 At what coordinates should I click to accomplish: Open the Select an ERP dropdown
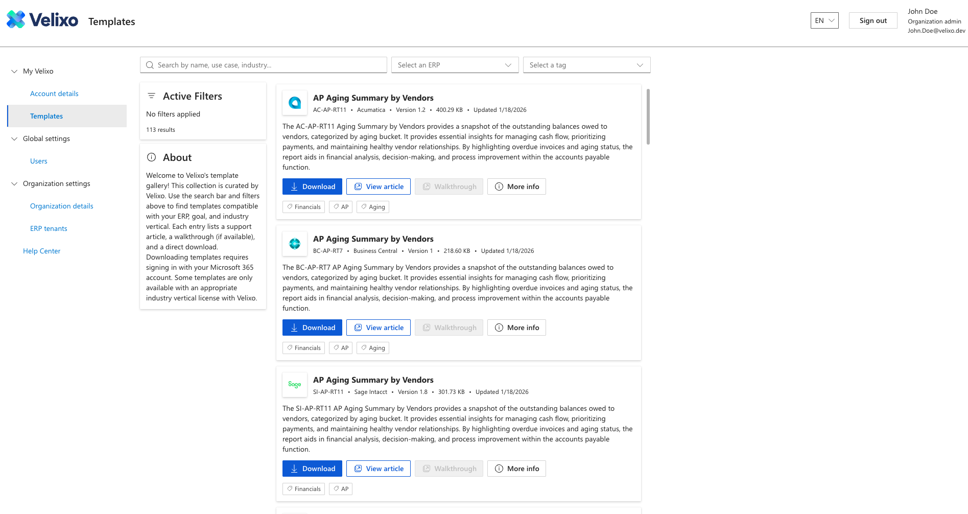coord(455,65)
